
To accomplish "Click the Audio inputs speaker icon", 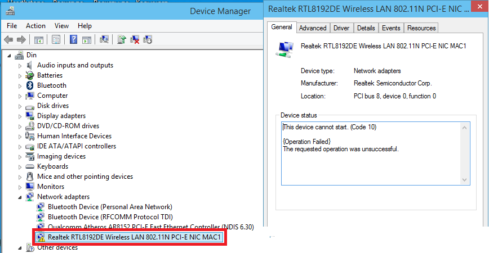I will pyautogui.click(x=30, y=65).
